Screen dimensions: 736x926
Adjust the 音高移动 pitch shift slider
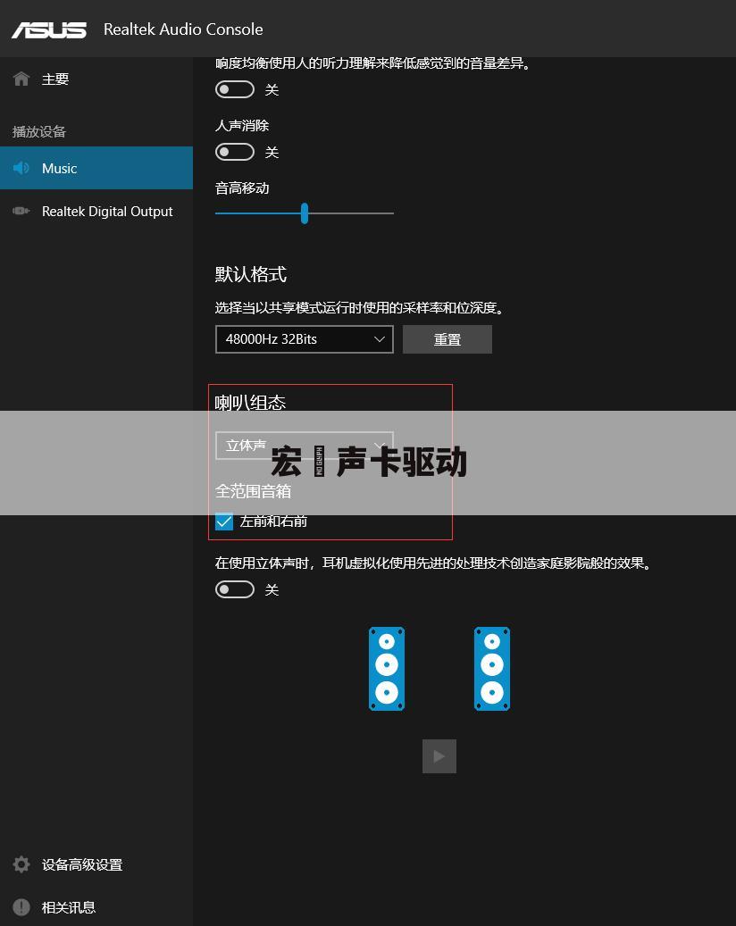point(305,213)
